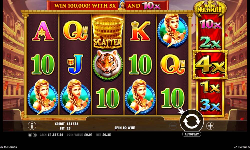250x150 pixels.
Task: Click the red K symbol with crown
Action: pos(140,31)
